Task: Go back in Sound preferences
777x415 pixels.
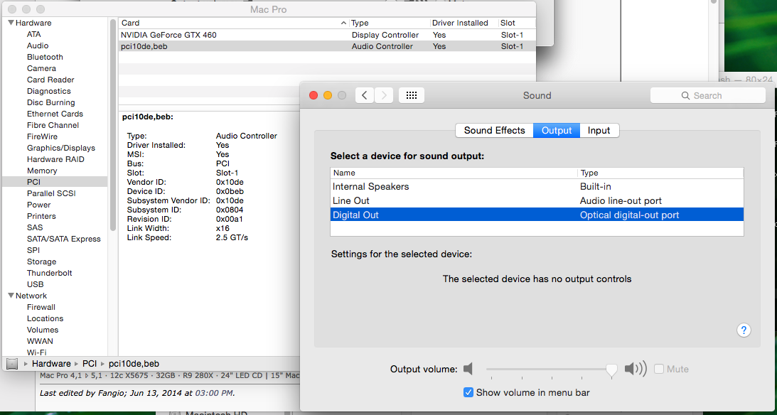Action: pos(365,95)
